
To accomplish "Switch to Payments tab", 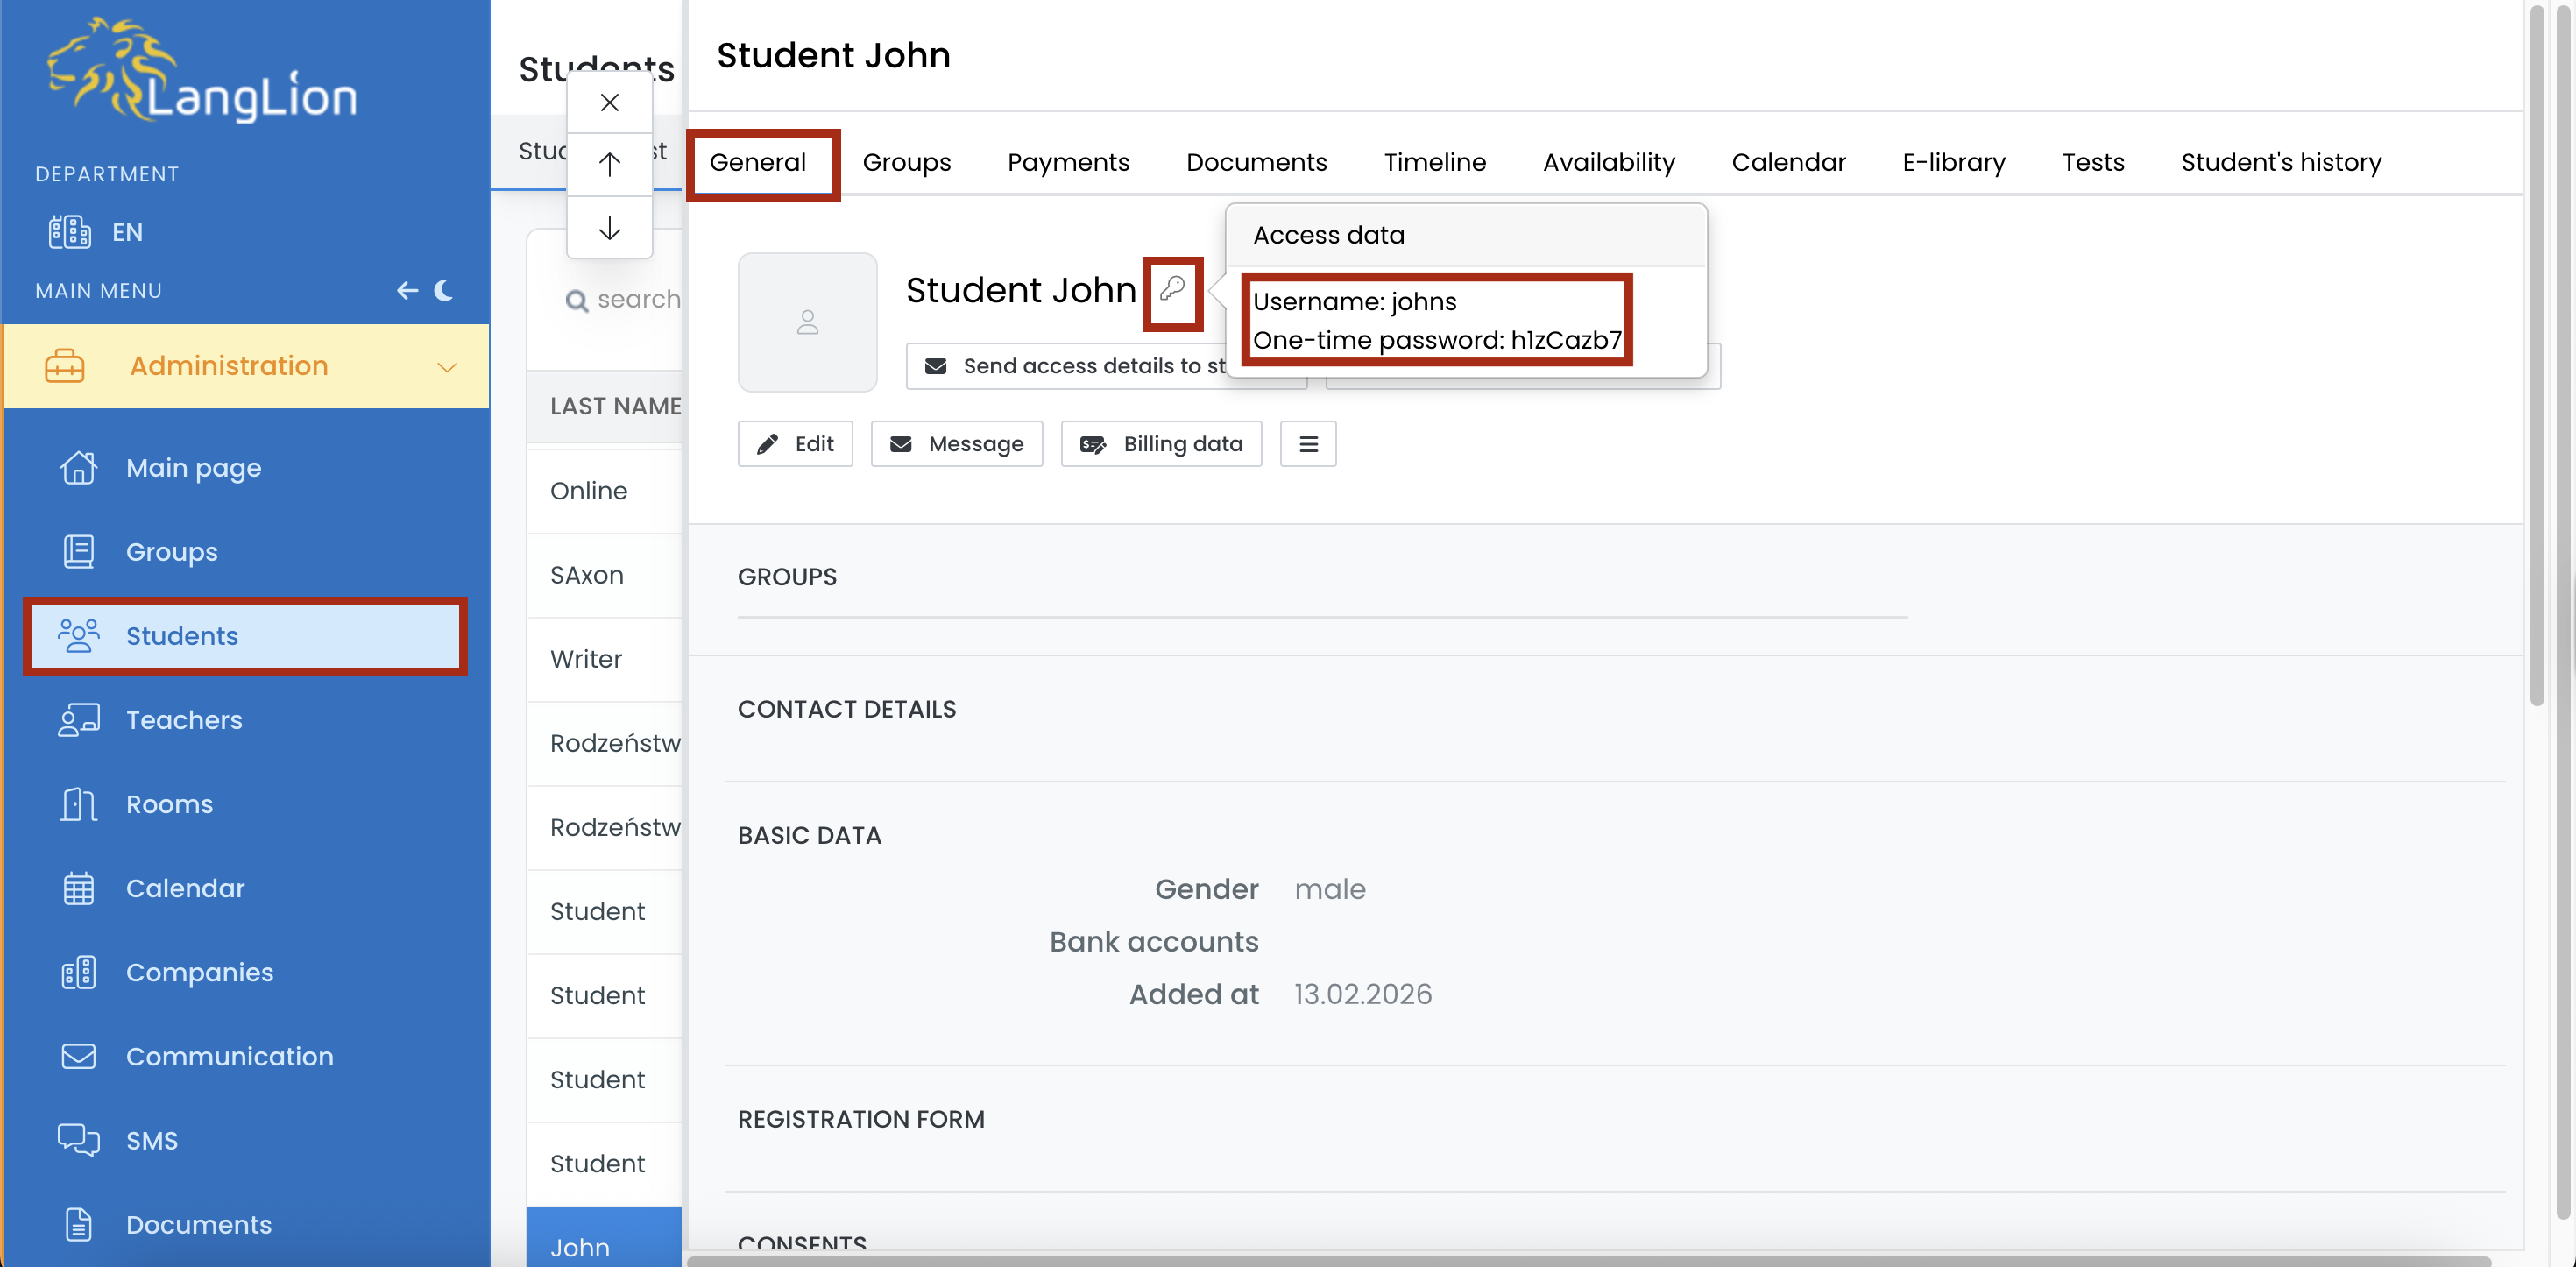I will click(1067, 162).
